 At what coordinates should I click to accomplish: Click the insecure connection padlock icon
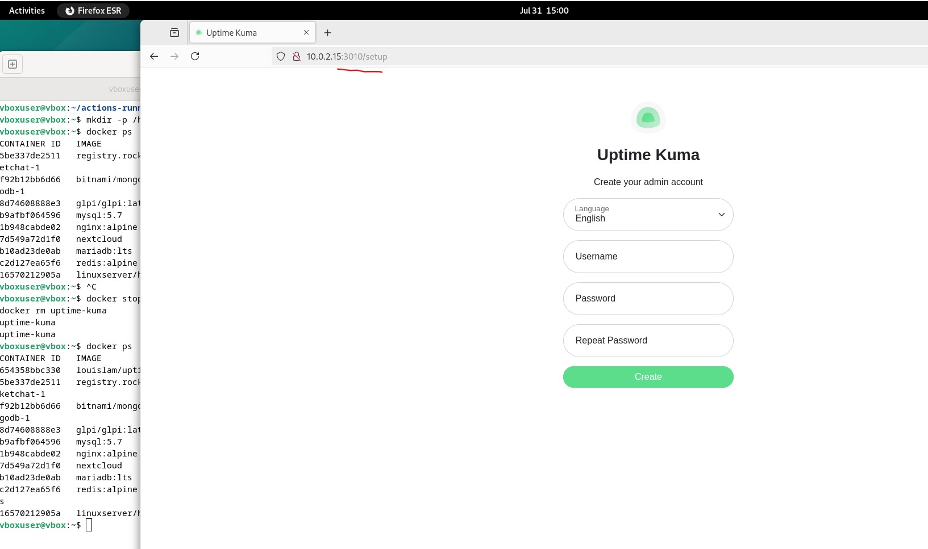[x=296, y=56]
